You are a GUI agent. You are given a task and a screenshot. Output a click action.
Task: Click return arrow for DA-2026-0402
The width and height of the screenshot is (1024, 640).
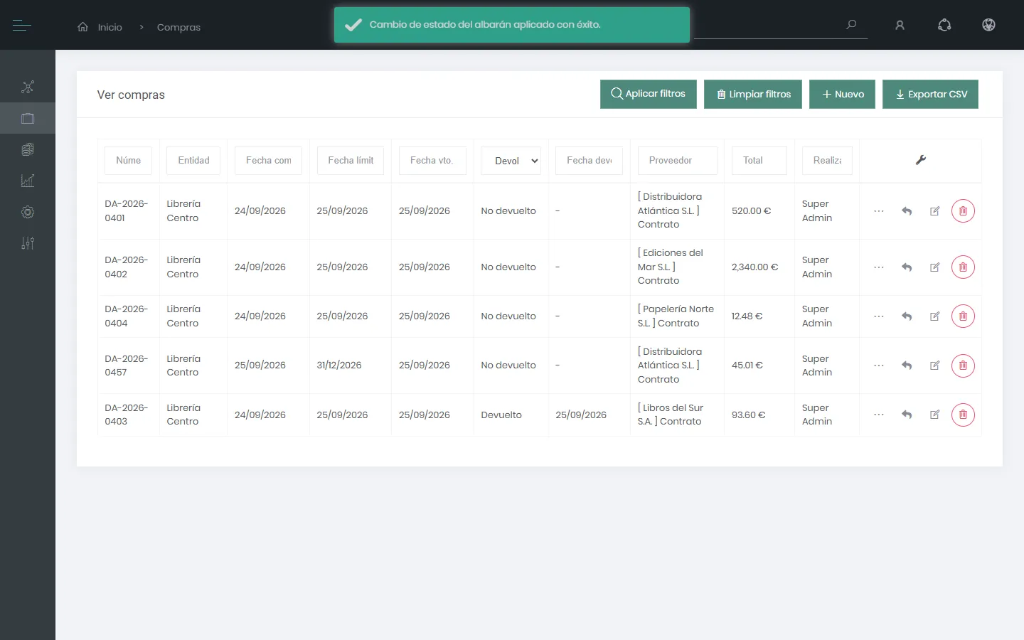click(x=907, y=267)
